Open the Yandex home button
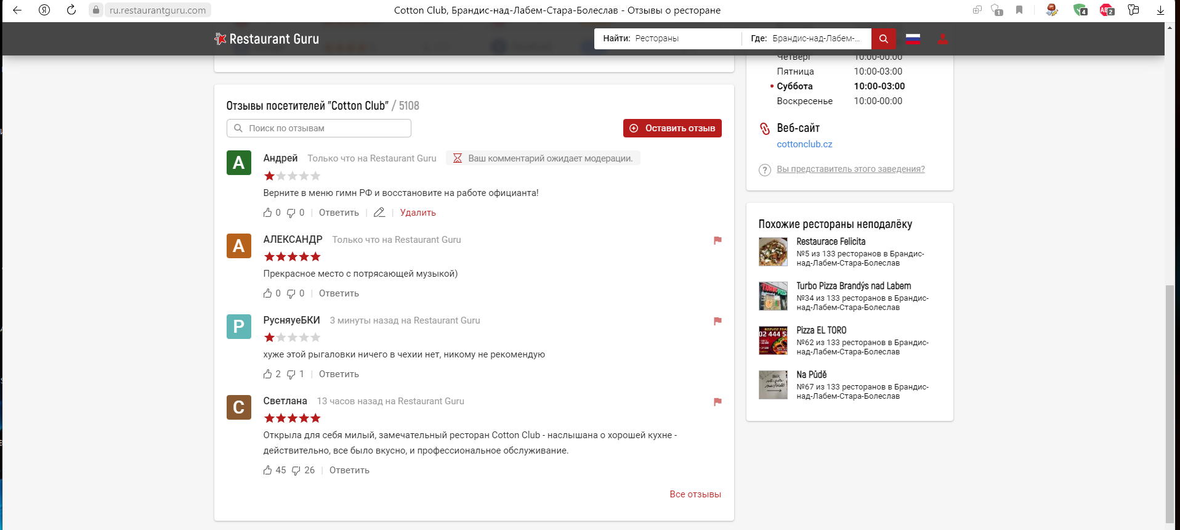1180x530 pixels. point(44,10)
